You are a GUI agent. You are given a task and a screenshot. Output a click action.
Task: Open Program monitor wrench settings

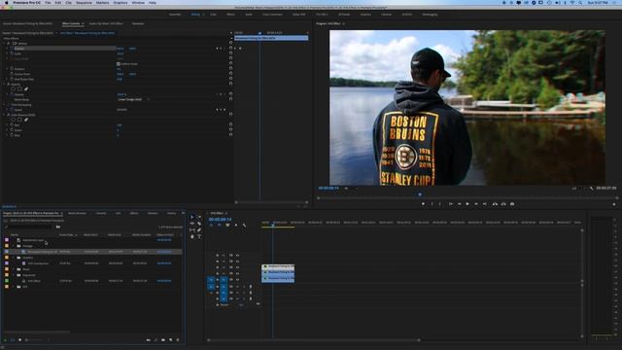click(591, 188)
